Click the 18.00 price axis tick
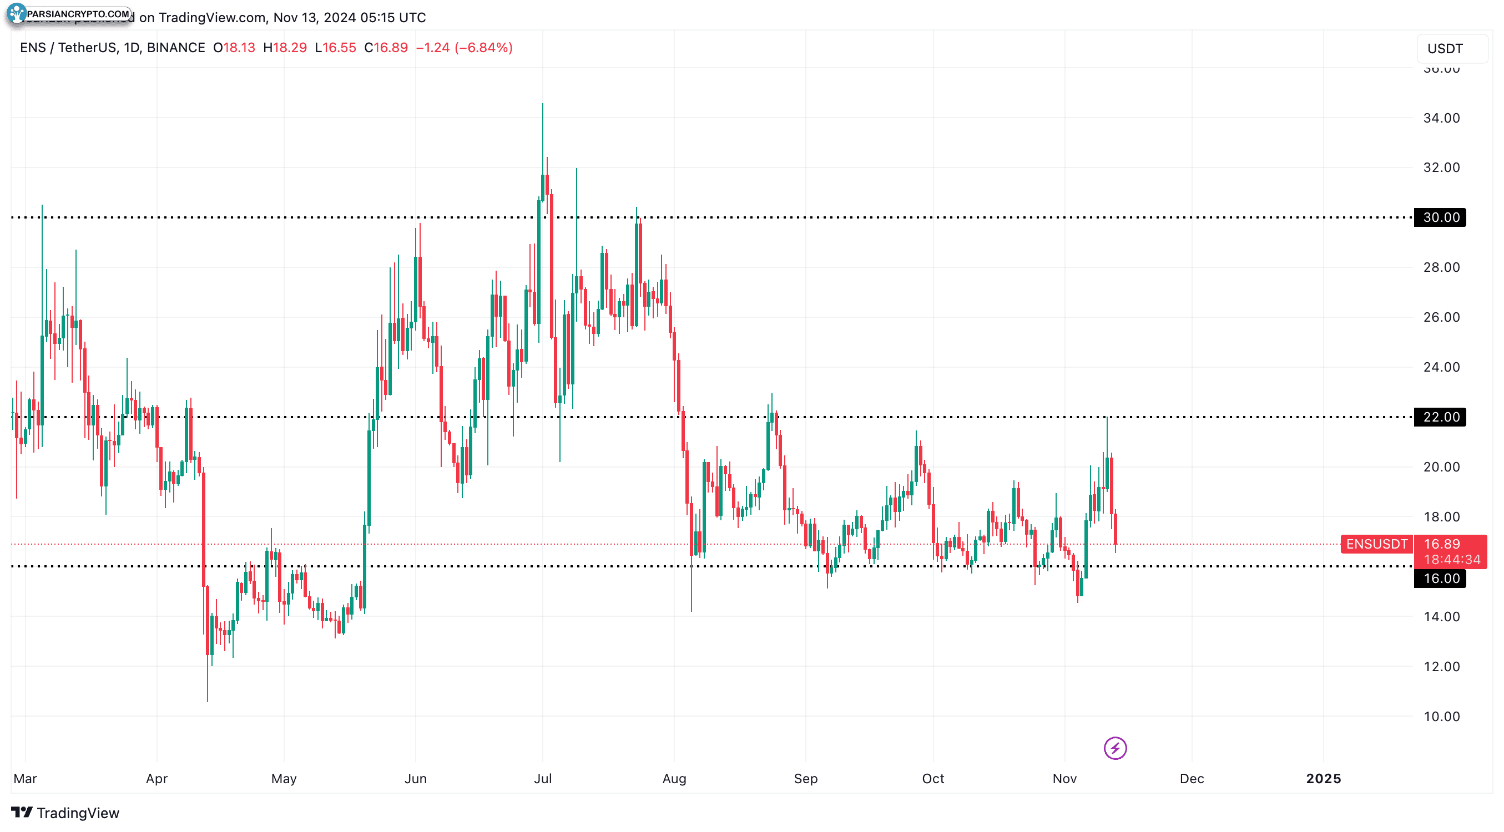 coord(1440,516)
